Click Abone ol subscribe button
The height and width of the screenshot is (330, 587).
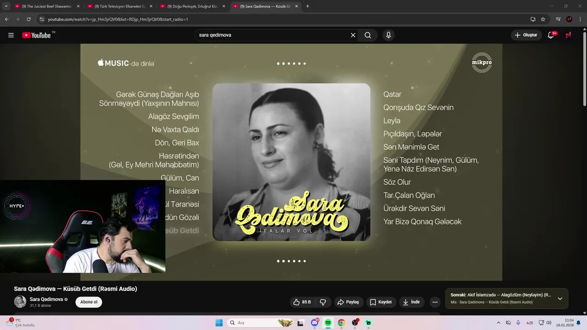coord(89,302)
